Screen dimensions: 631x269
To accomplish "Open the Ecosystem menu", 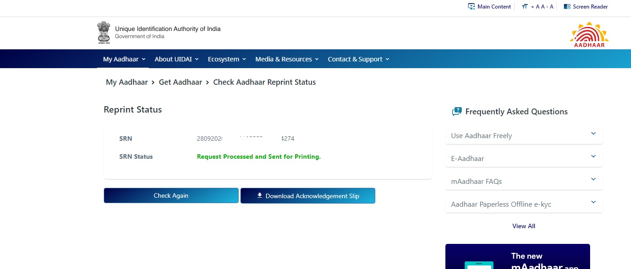I will tap(227, 59).
